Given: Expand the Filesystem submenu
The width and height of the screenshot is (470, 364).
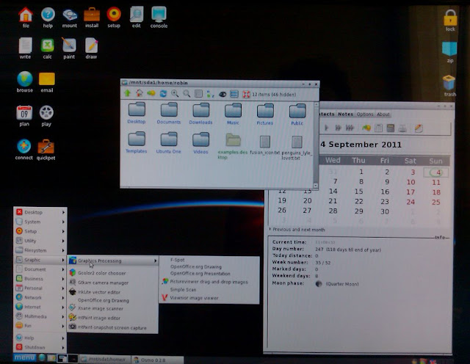Looking at the screenshot, I should coord(40,250).
